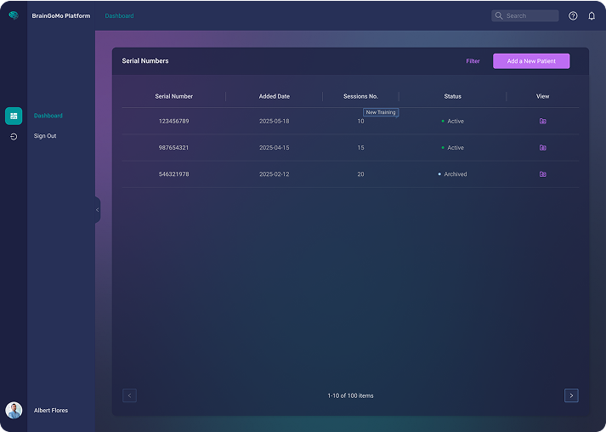This screenshot has height=432, width=606.
Task: Click the date 2025-04-15
Action: click(274, 148)
